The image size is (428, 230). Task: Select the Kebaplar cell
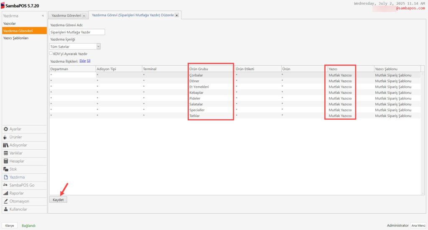pos(211,92)
